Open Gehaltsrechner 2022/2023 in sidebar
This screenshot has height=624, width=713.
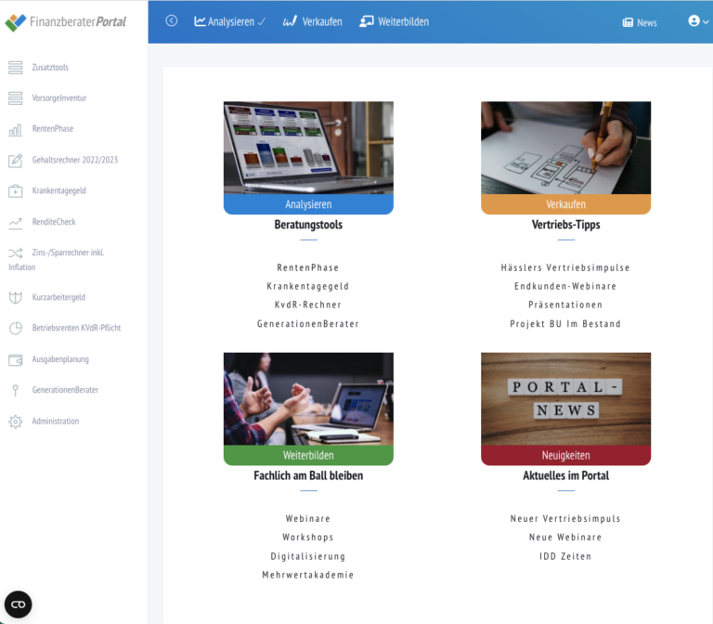[75, 160]
